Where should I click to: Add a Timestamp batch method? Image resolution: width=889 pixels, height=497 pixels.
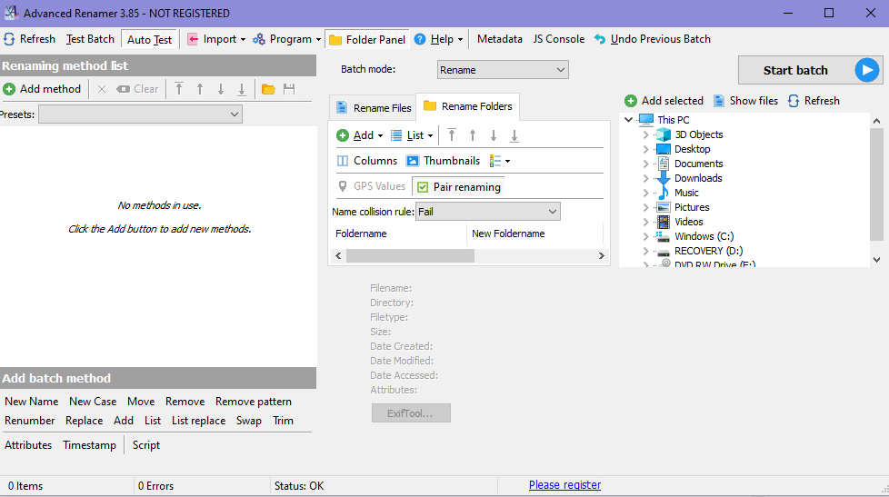[90, 445]
